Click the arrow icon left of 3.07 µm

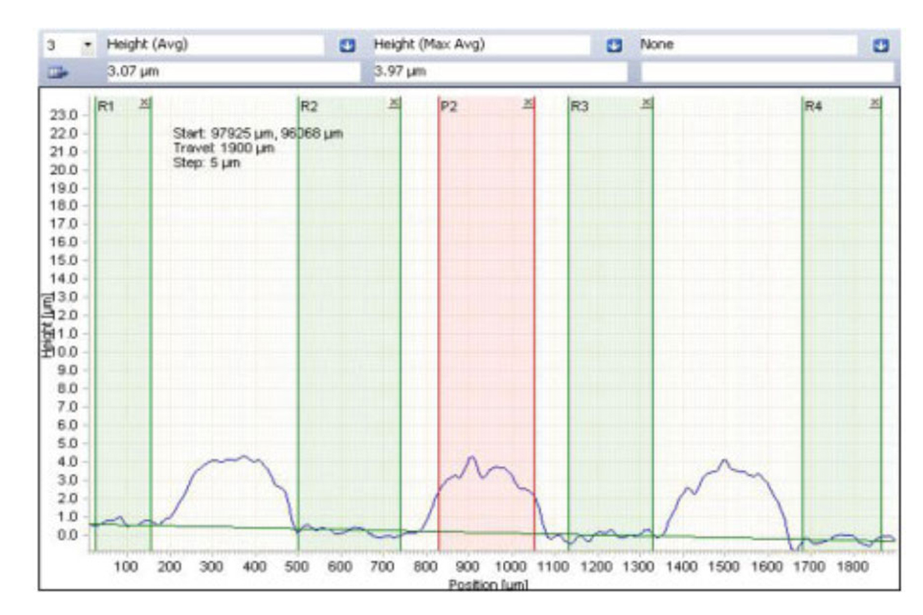pos(58,73)
